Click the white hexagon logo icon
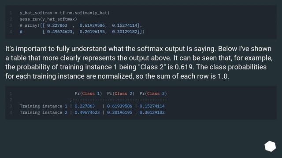Screen dimensions: 282x158 pyautogui.click(x=270, y=146)
